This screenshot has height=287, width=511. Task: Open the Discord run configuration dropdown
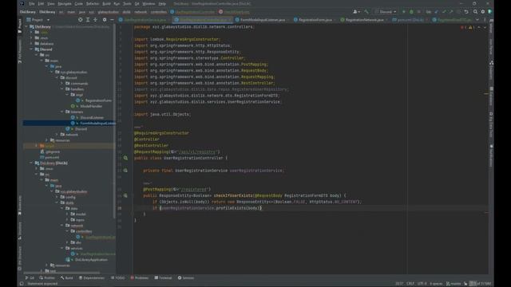coord(386,12)
